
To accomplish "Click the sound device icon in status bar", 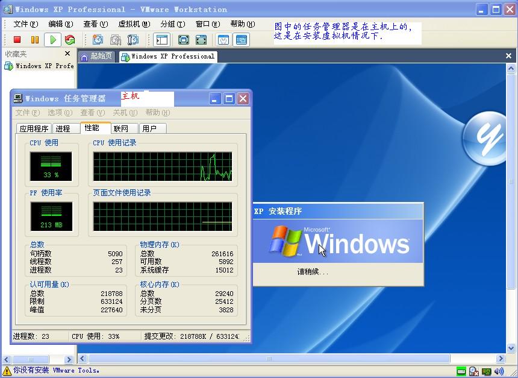I will click(x=499, y=371).
